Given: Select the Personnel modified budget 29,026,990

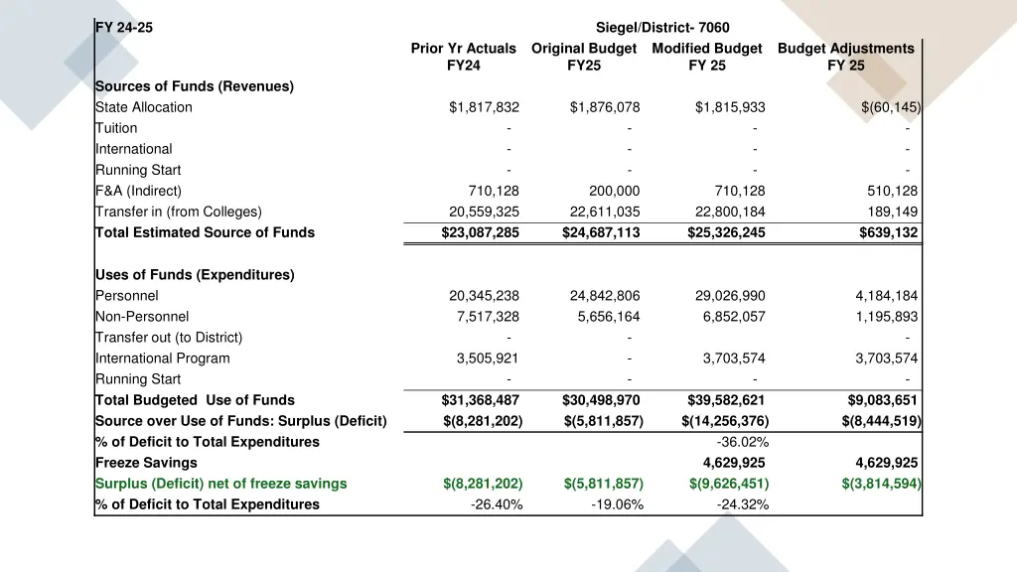Looking at the screenshot, I should (x=730, y=296).
